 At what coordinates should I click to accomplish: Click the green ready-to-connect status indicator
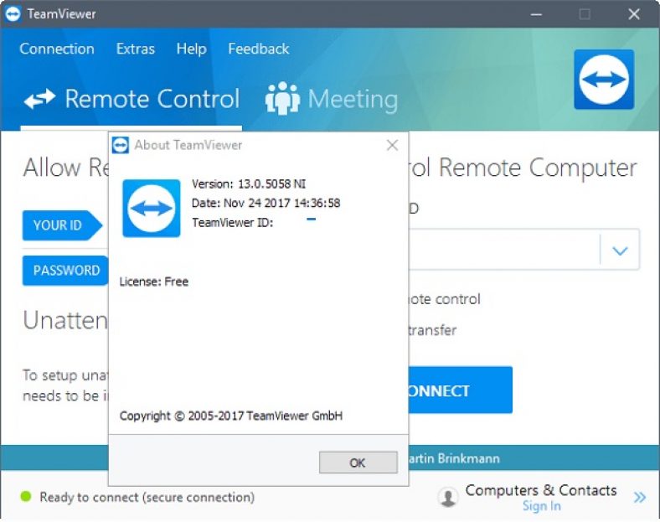26,496
